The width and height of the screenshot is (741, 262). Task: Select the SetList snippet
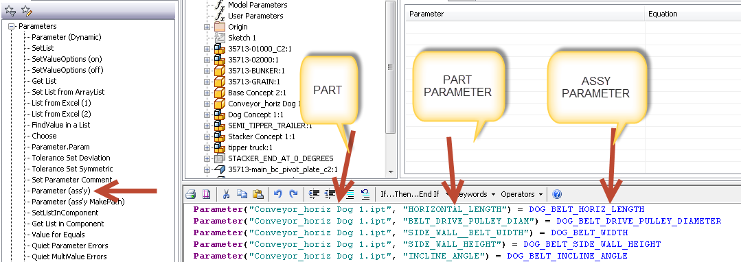(x=43, y=48)
